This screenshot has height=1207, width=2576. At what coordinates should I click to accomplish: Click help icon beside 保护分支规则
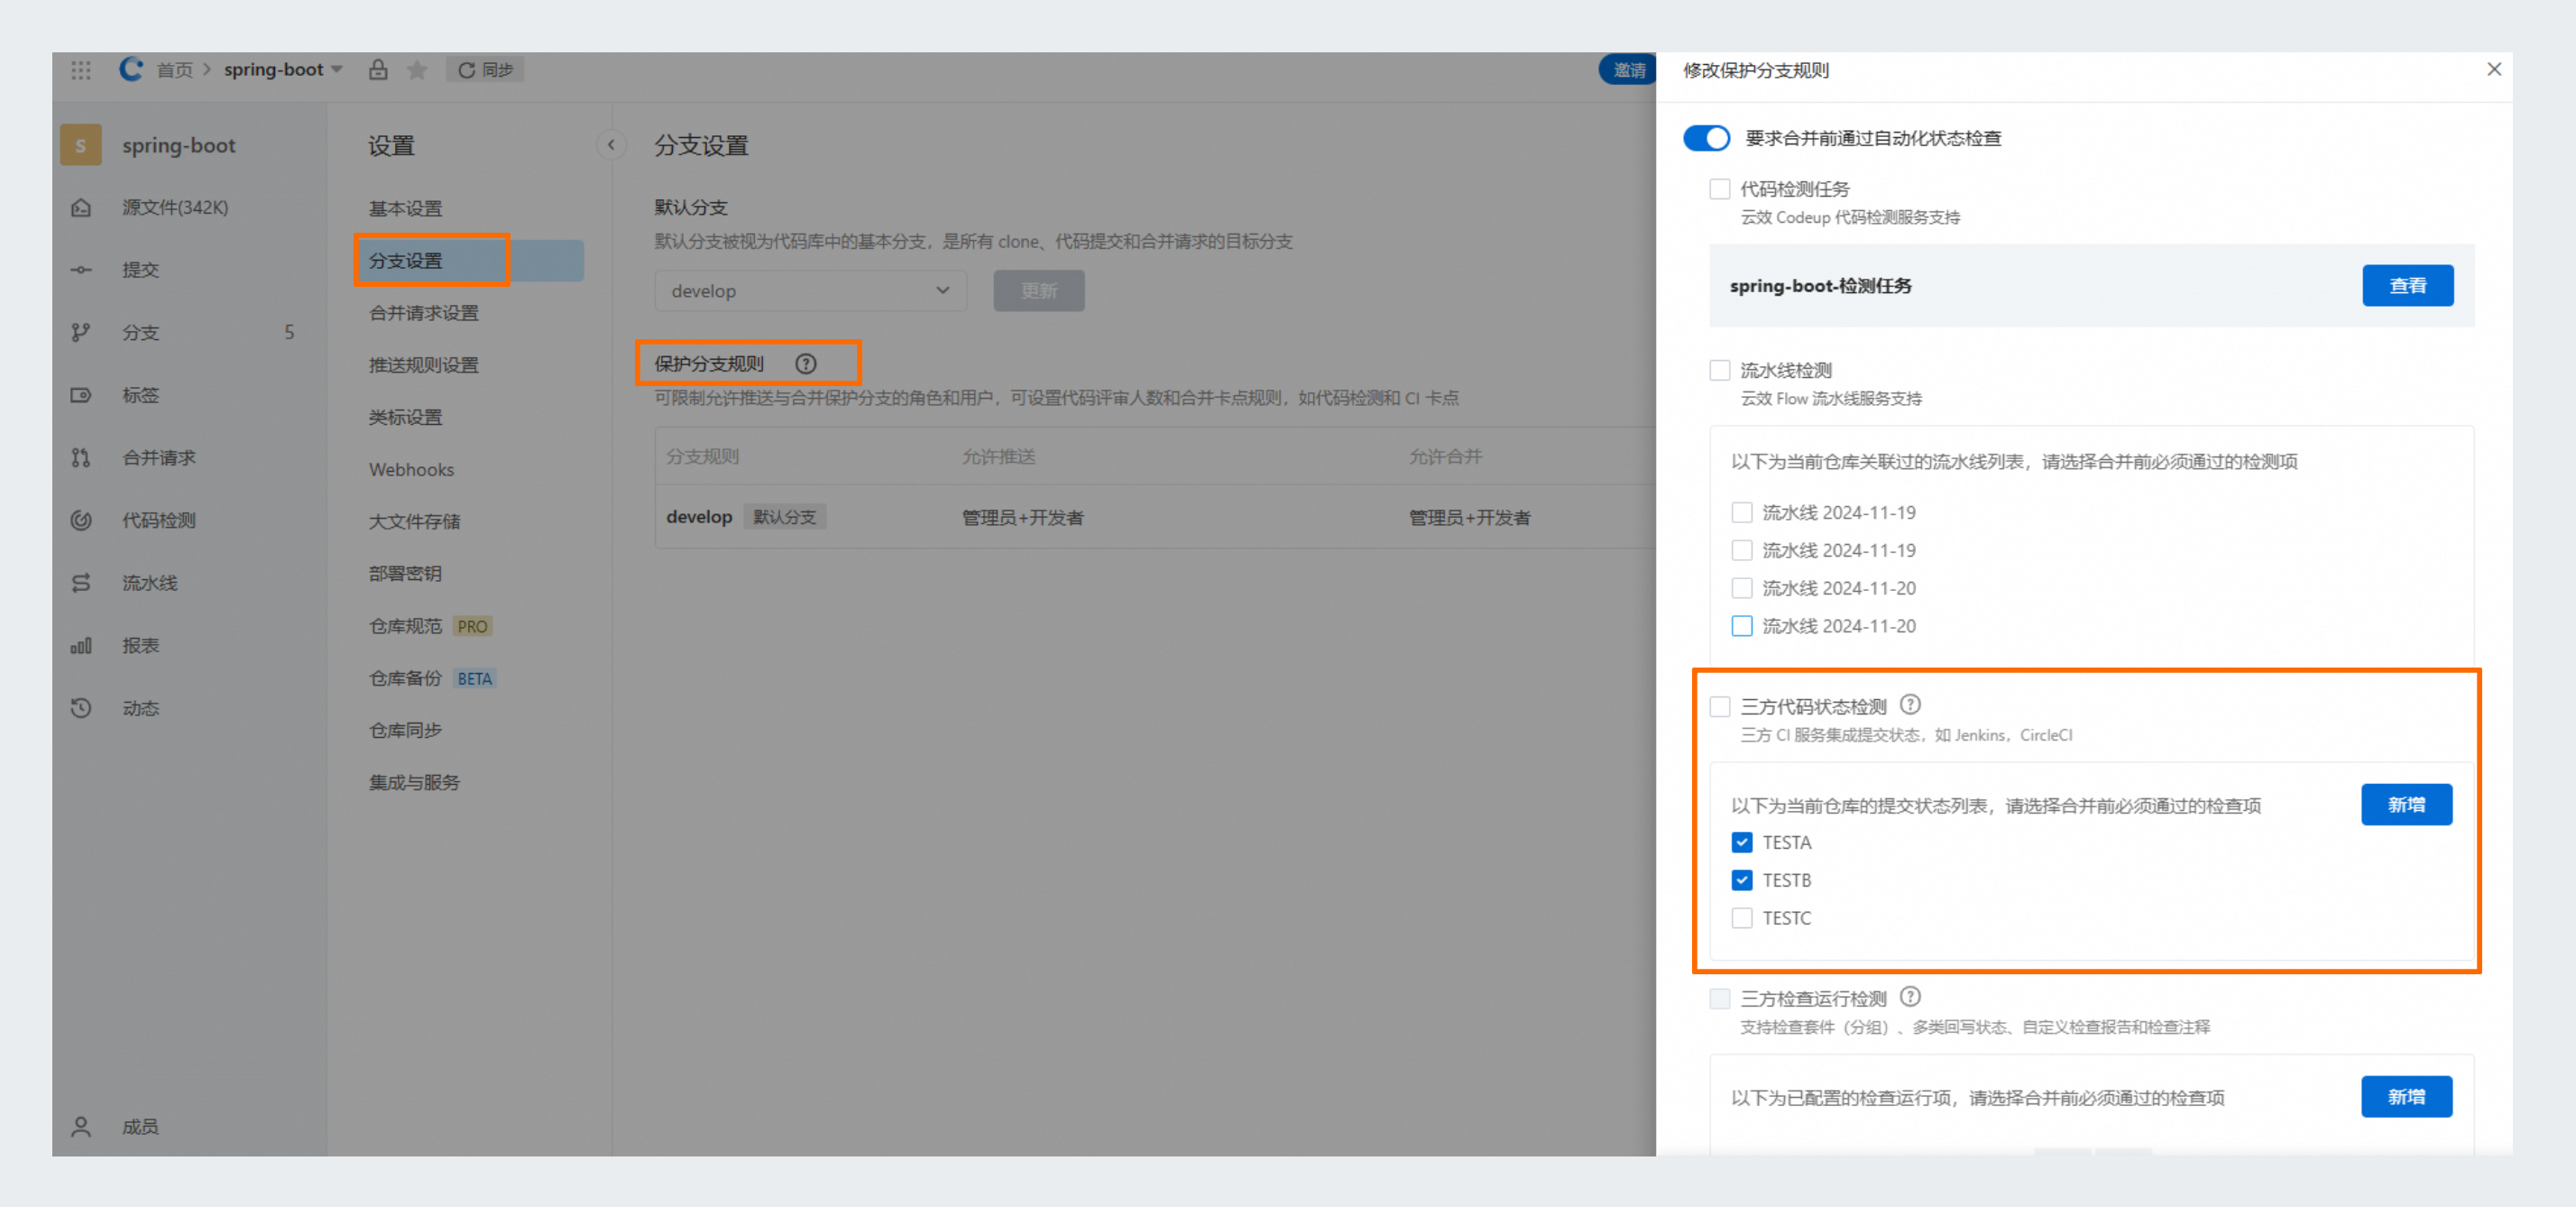806,364
